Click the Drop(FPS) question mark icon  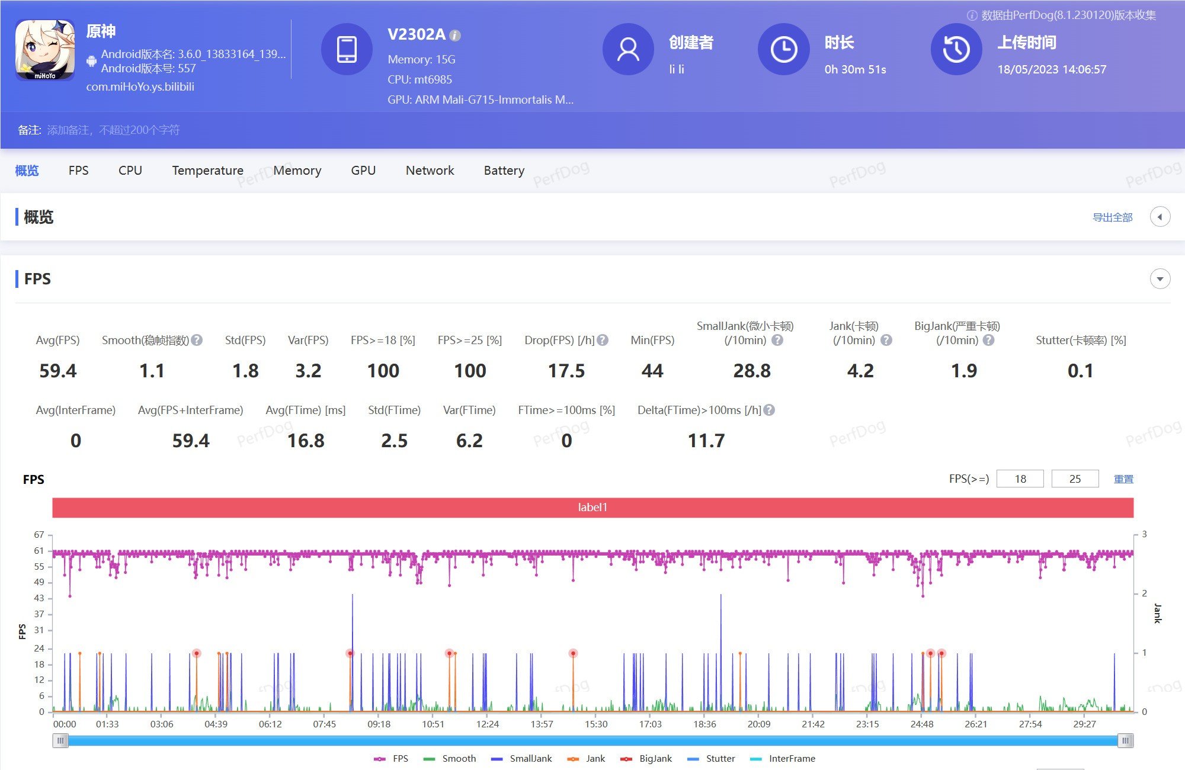(604, 339)
